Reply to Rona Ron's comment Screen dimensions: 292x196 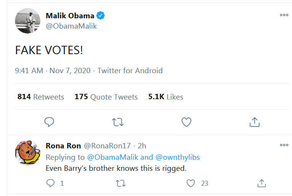[50, 183]
